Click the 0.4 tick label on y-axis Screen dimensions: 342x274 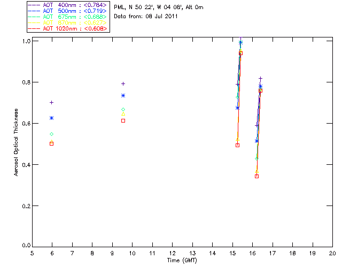26,165
